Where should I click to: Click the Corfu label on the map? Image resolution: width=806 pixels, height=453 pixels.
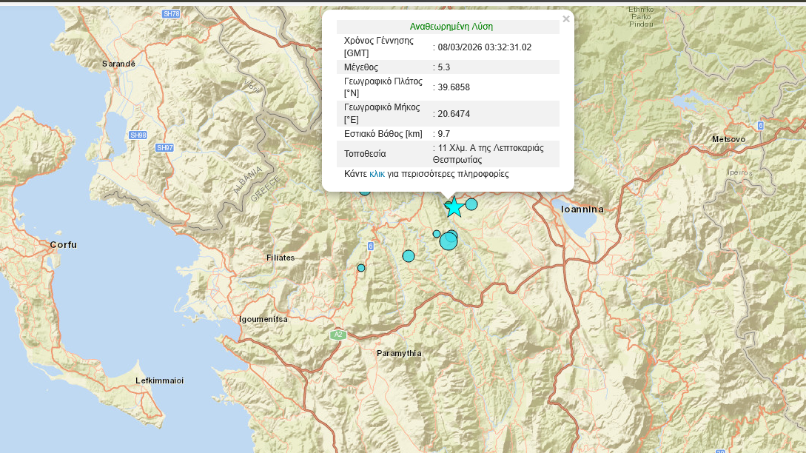[x=63, y=244]
